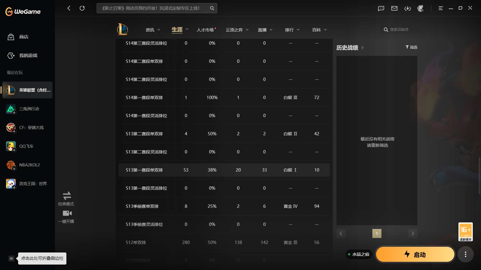Click the search magnifier in the top bar
481x270 pixels.
[x=212, y=8]
